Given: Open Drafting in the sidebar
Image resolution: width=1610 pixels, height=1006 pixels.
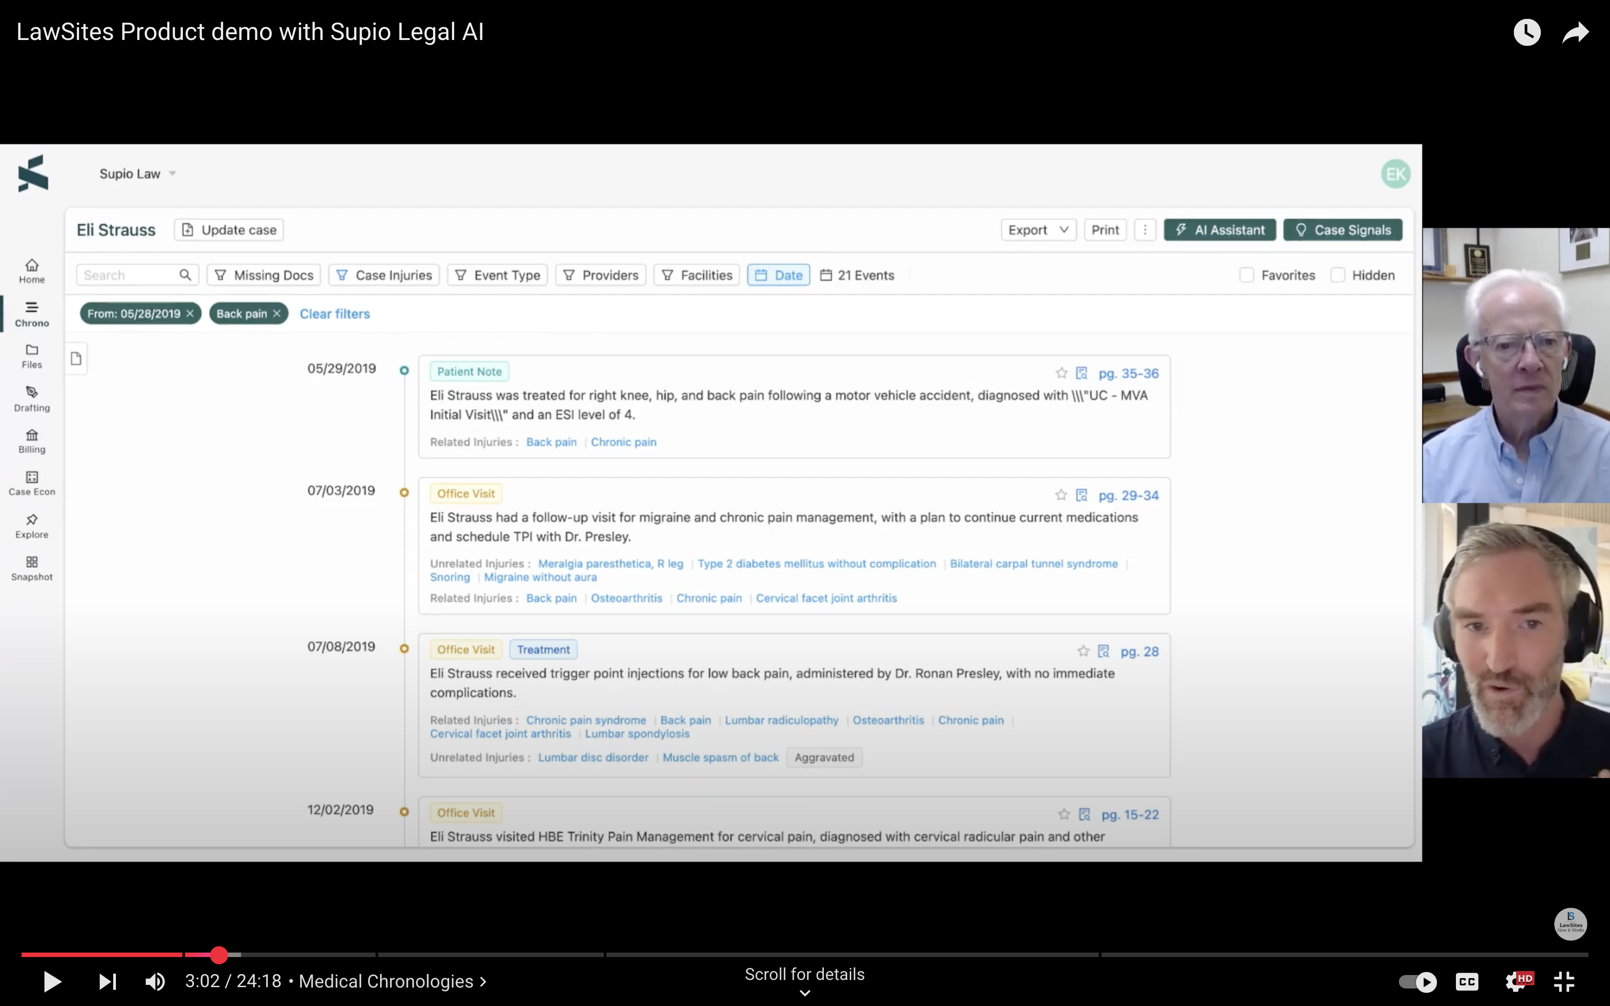Looking at the screenshot, I should 32,399.
